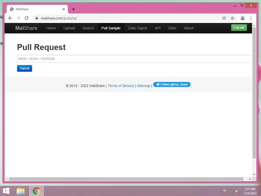Open the Daily Digest page
261x196 pixels.
(x=138, y=28)
